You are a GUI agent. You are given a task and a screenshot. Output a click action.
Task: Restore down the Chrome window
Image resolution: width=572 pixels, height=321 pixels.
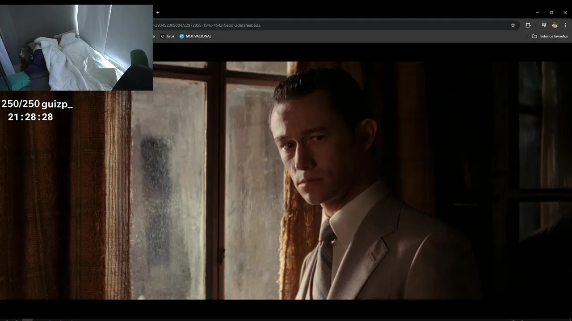[551, 12]
